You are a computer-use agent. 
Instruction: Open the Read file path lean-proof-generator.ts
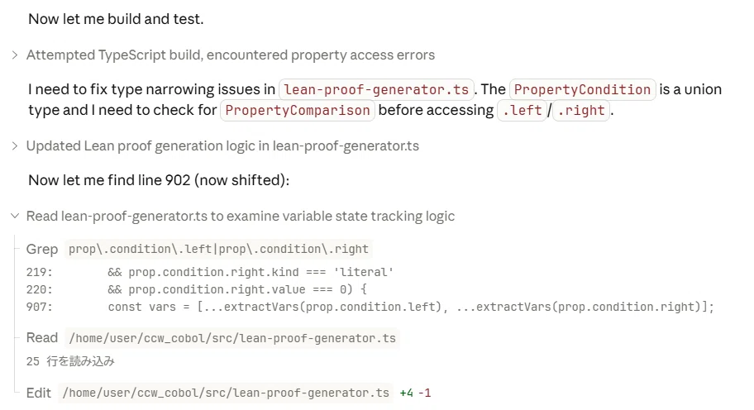(232, 338)
